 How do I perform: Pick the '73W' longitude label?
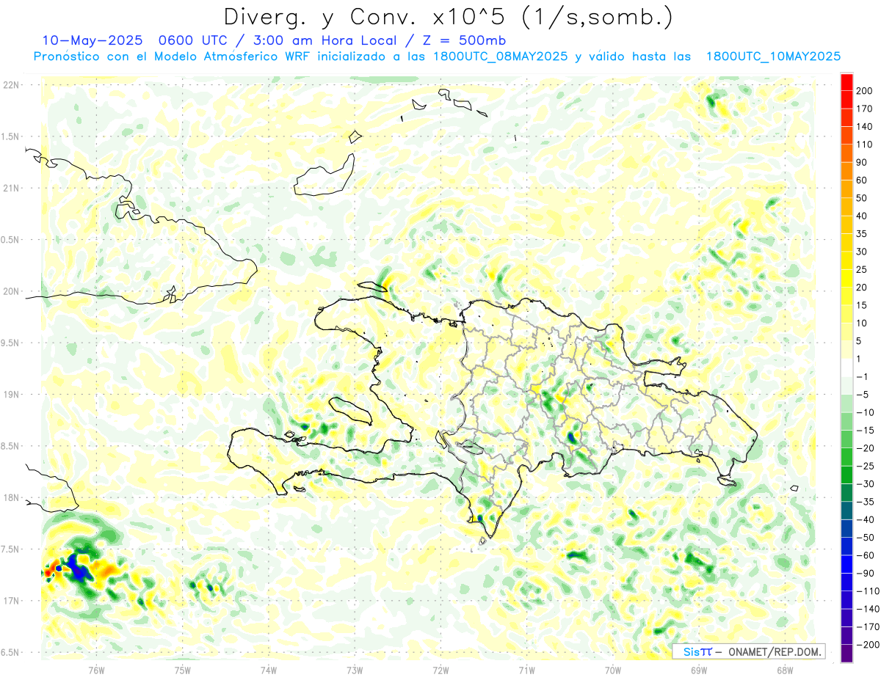[354, 670]
